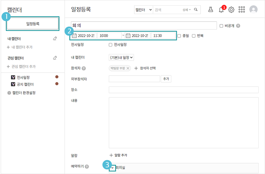Edit 내 캘린더 with pencil icon
Image resolution: width=265 pixels, height=174 pixels.
click(55, 39)
